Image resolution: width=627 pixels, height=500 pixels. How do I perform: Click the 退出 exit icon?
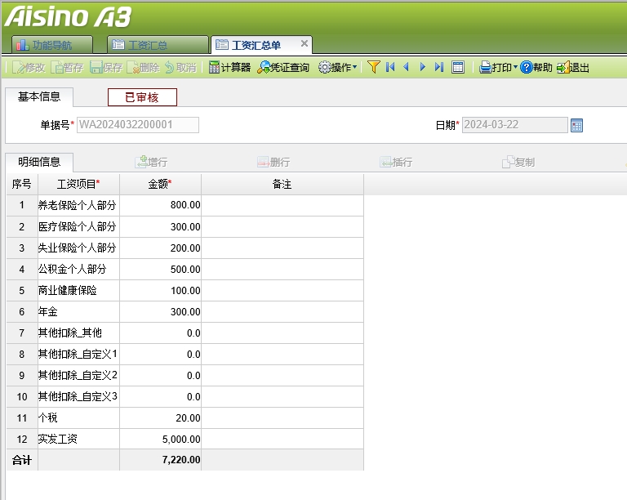573,68
